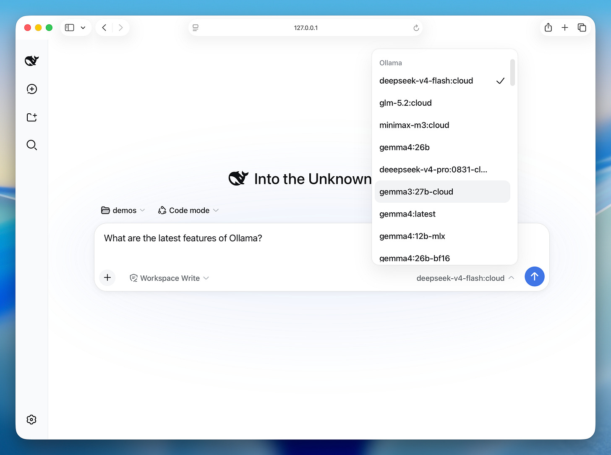This screenshot has width=611, height=455.
Task: Toggle the browser sidebar panel icon
Action: tap(70, 28)
